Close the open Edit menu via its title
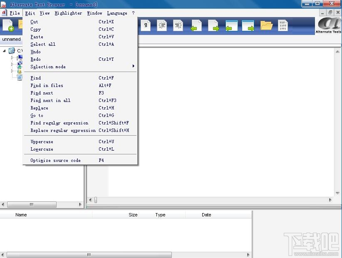 [x=30, y=13]
